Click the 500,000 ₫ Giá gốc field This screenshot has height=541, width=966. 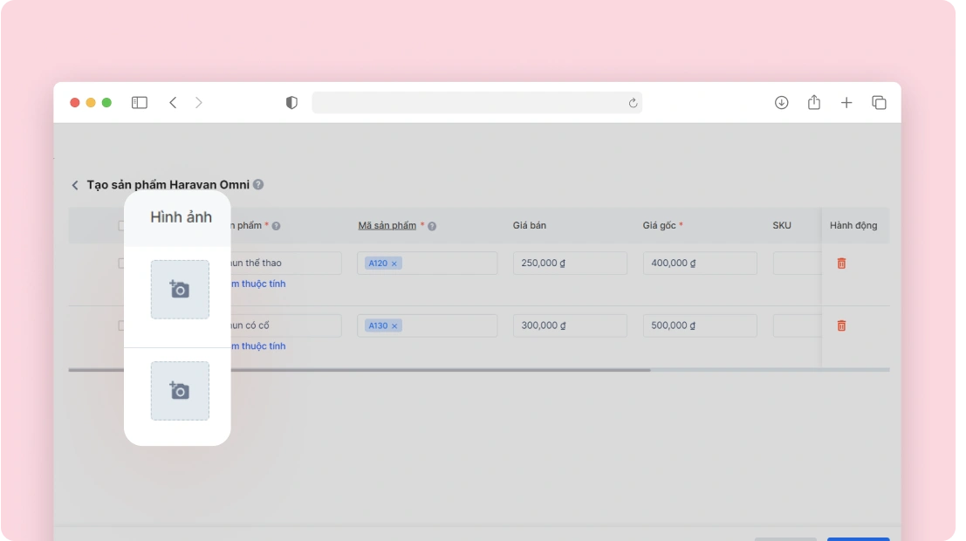[699, 325]
